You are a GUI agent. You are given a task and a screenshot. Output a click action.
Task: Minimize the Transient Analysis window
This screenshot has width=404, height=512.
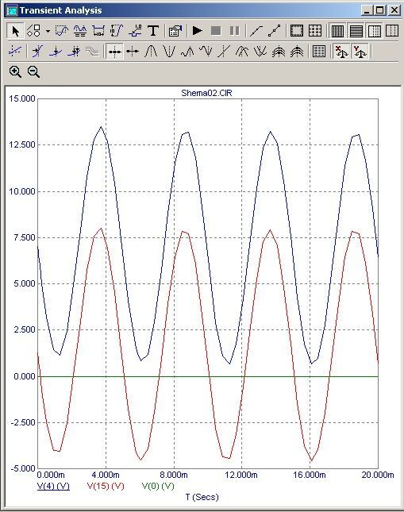367,10
